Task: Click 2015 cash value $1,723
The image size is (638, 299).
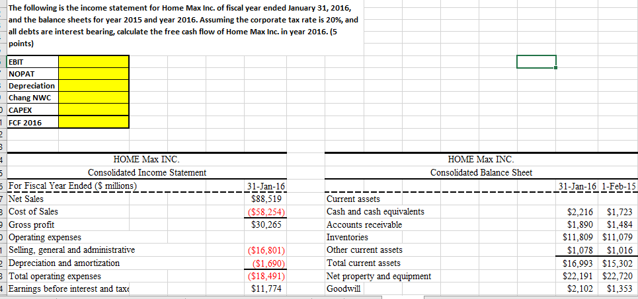Action: [619, 212]
